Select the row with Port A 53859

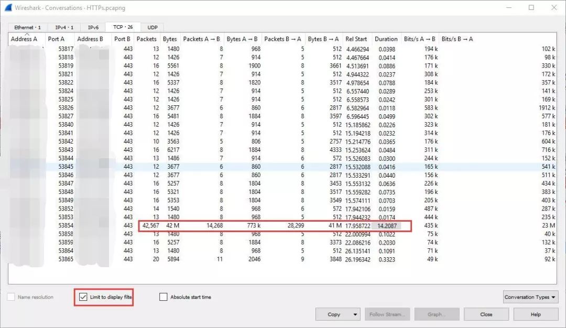(282, 243)
